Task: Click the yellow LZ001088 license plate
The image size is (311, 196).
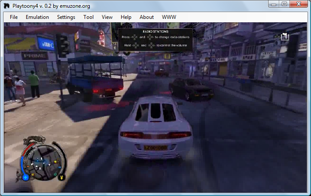Action: 155,148
